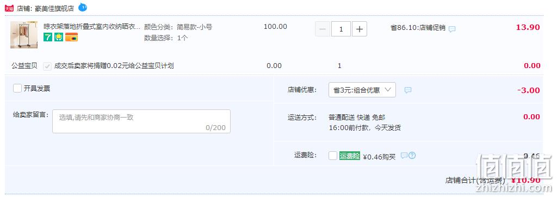The image size is (557, 197).
Task: Click the Tmall logo icon beside store name
Action: pos(9,9)
